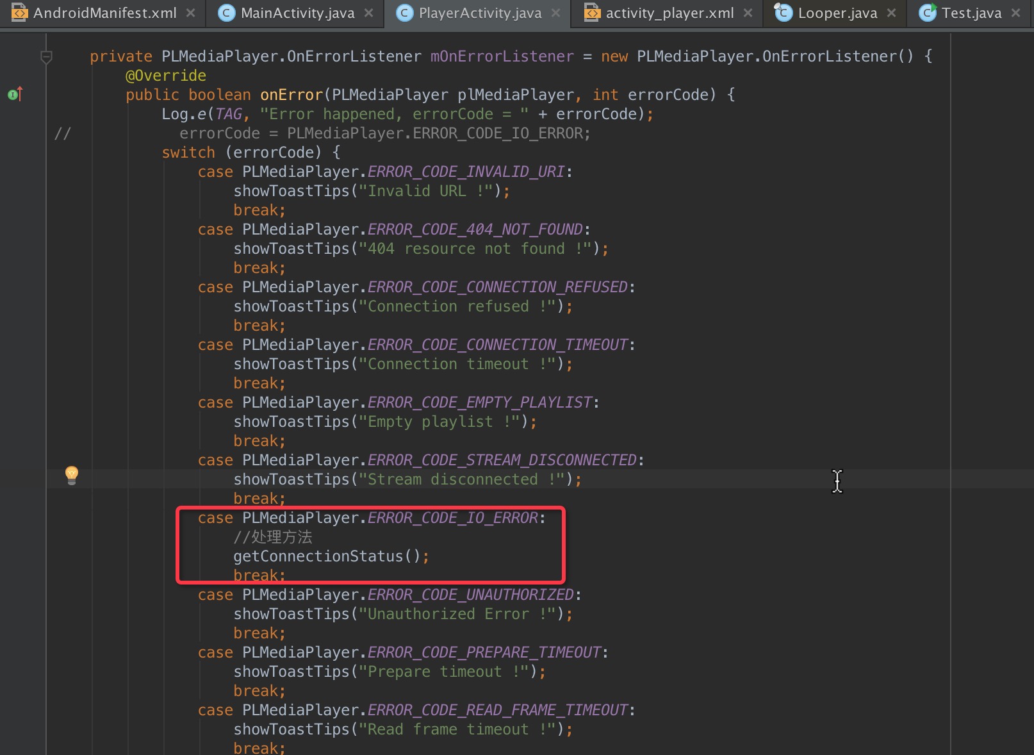
Task: Close the MainActivity.java tab
Action: (x=368, y=13)
